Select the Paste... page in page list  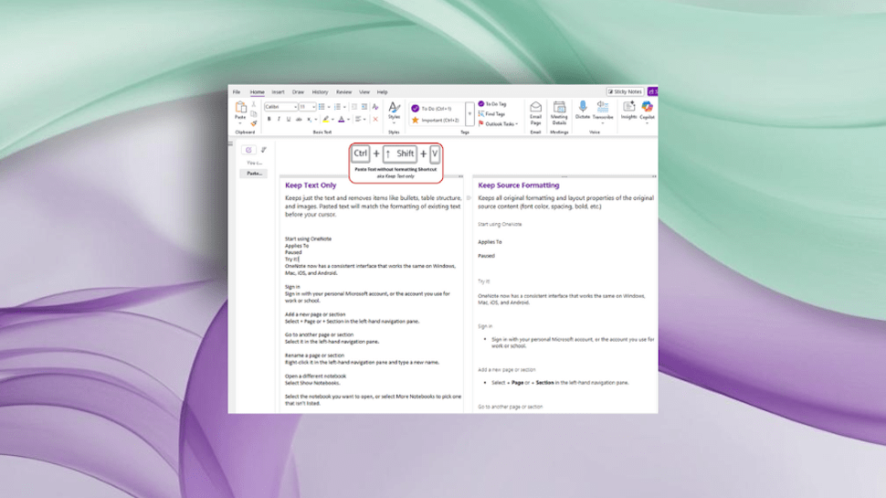click(x=254, y=173)
